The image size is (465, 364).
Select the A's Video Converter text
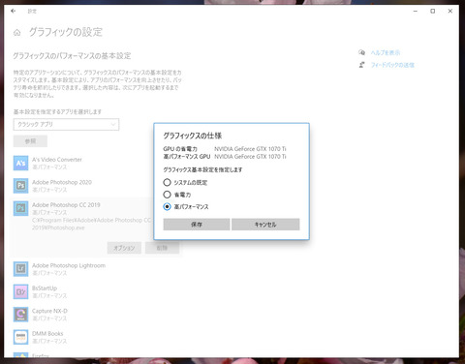pyautogui.click(x=57, y=160)
